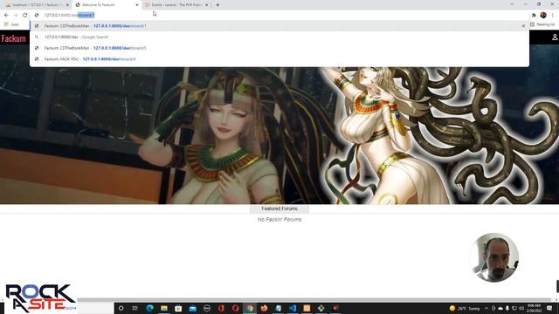Screen dimensions: 559x314
Task: Launch Microsoft Edge from the taskbar
Action: coord(149,308)
